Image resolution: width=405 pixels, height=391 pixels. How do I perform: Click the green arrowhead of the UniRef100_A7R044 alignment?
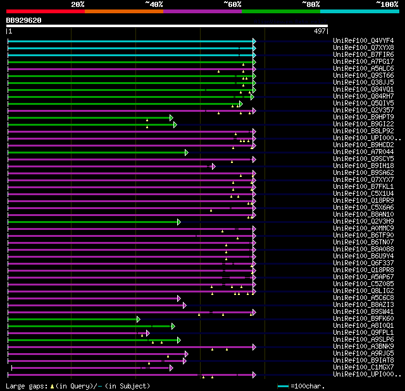[187, 153]
